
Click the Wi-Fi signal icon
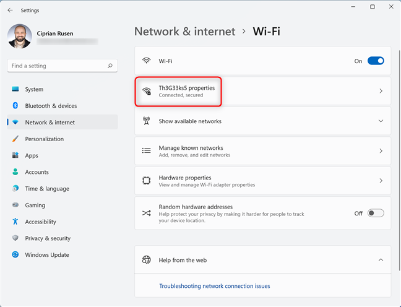(146, 61)
